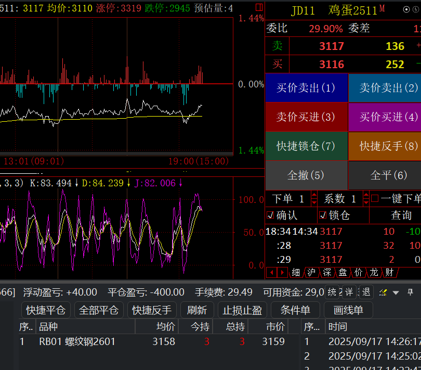
Task: Enable the 一键下单 checkbox
Action: [375, 199]
